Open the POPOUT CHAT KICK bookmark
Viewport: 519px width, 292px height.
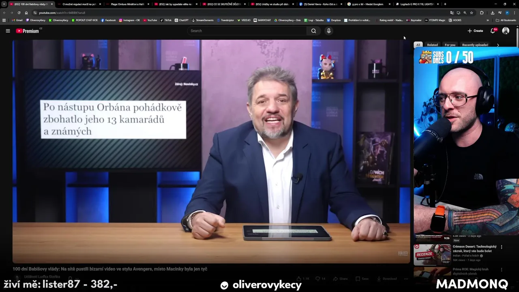coord(85,20)
